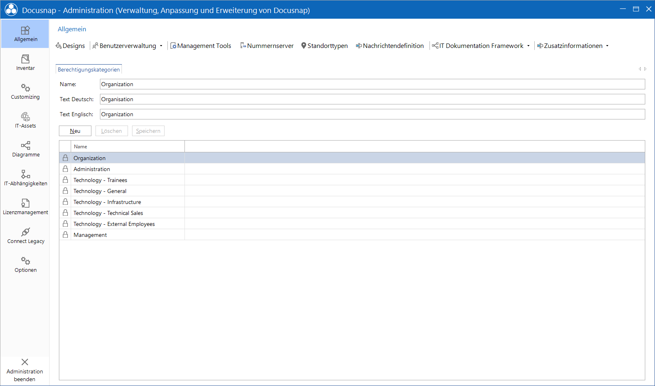
Task: Open Management Tools in the toolbar
Action: pyautogui.click(x=201, y=46)
